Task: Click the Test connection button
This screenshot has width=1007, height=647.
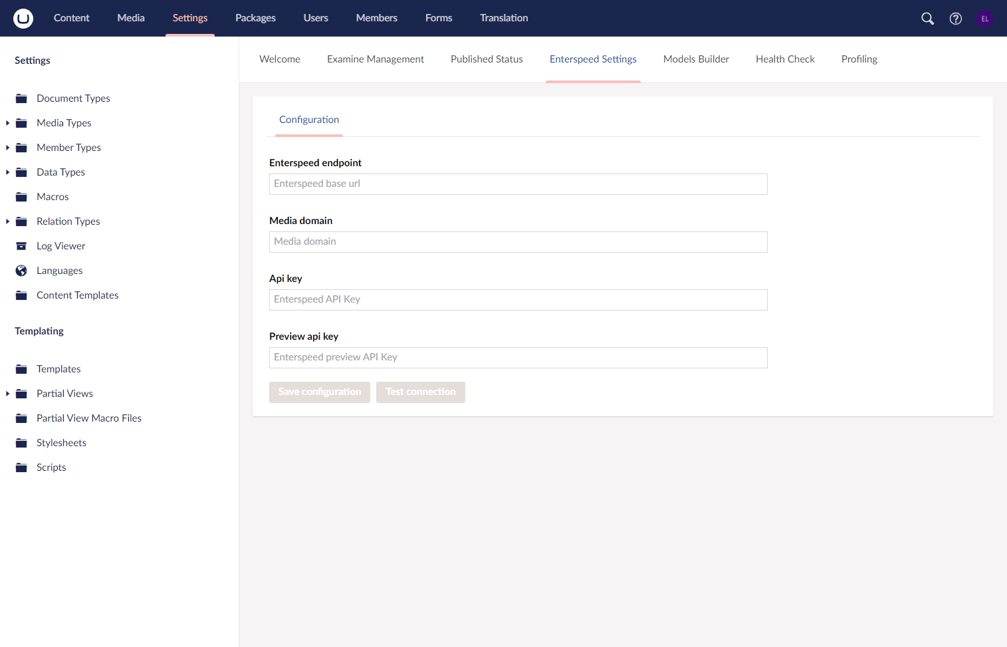Action: tap(421, 392)
